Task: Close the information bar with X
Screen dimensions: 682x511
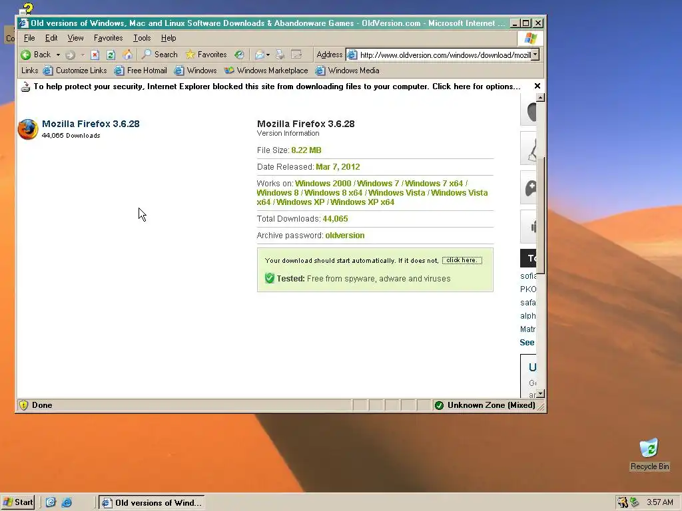Action: pyautogui.click(x=537, y=86)
